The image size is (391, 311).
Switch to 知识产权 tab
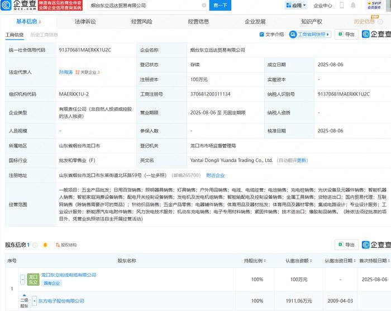click(312, 22)
